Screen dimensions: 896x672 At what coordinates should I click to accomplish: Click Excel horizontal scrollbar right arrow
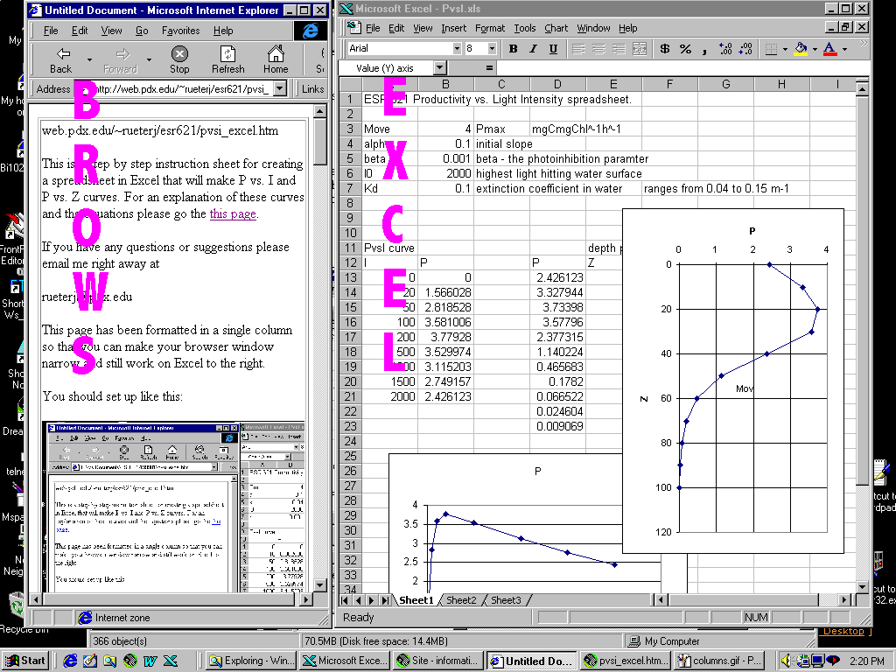tap(845, 600)
